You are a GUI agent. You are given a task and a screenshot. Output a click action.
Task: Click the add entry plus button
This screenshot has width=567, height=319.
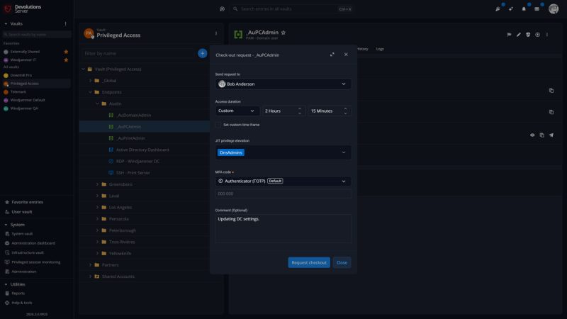click(202, 54)
